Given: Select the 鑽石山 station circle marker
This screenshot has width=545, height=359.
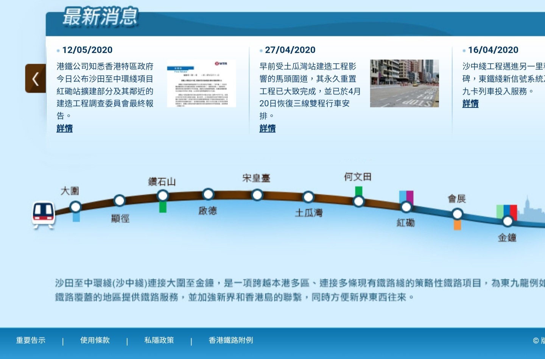Looking at the screenshot, I should [163, 196].
